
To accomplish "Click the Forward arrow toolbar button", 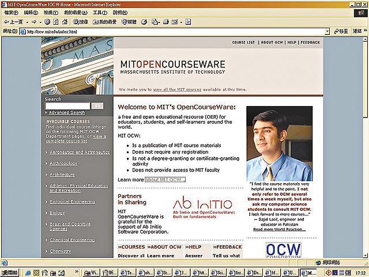I will click(34, 22).
